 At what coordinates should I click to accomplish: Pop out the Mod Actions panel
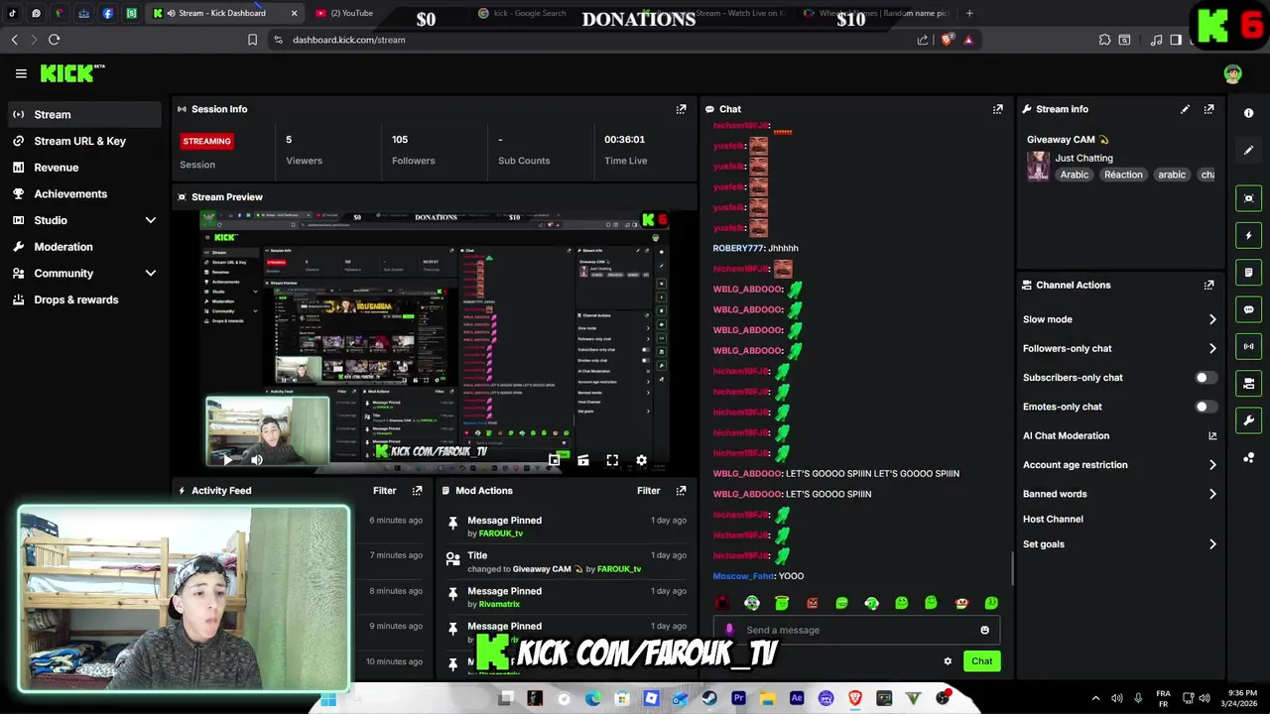click(681, 491)
